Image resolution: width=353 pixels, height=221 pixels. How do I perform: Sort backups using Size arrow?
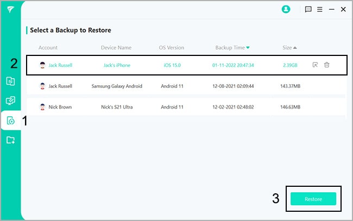(295, 48)
